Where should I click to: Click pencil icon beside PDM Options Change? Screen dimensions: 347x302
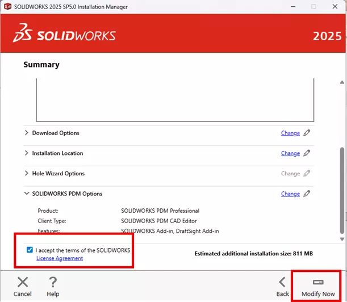point(307,194)
